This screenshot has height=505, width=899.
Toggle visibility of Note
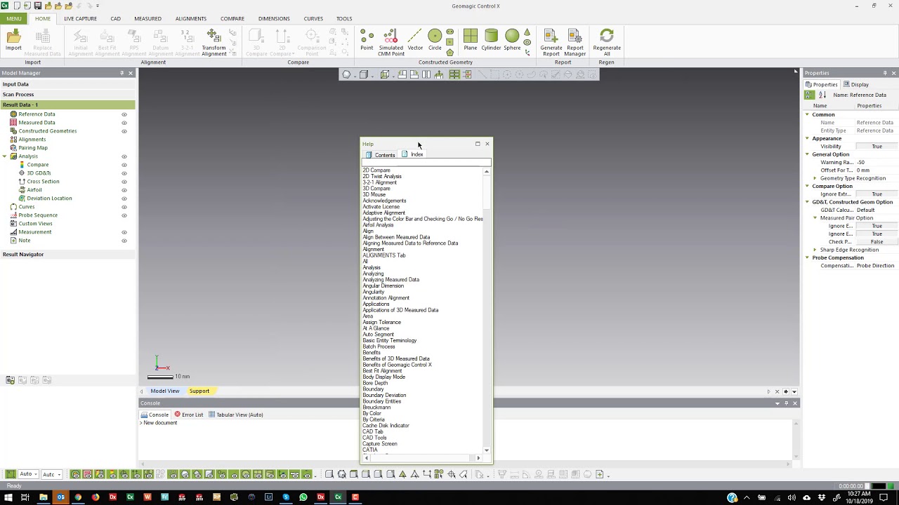click(124, 241)
